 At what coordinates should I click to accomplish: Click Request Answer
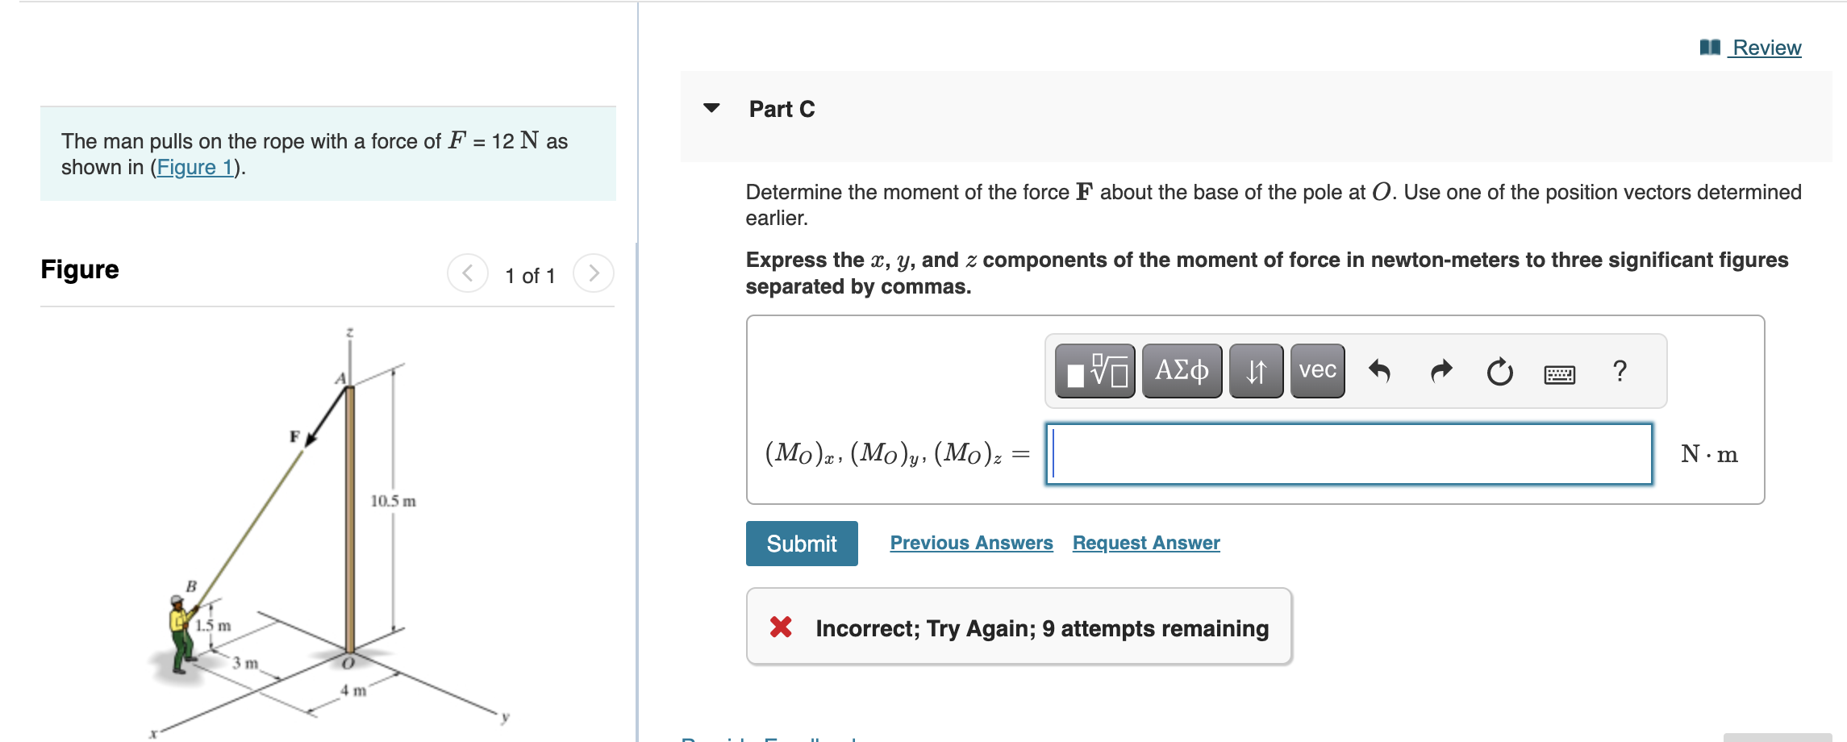pyautogui.click(x=1145, y=543)
